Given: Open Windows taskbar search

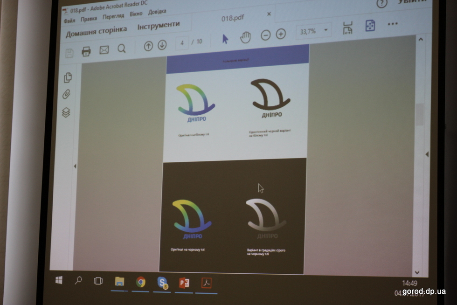Looking at the screenshot, I should (78, 281).
